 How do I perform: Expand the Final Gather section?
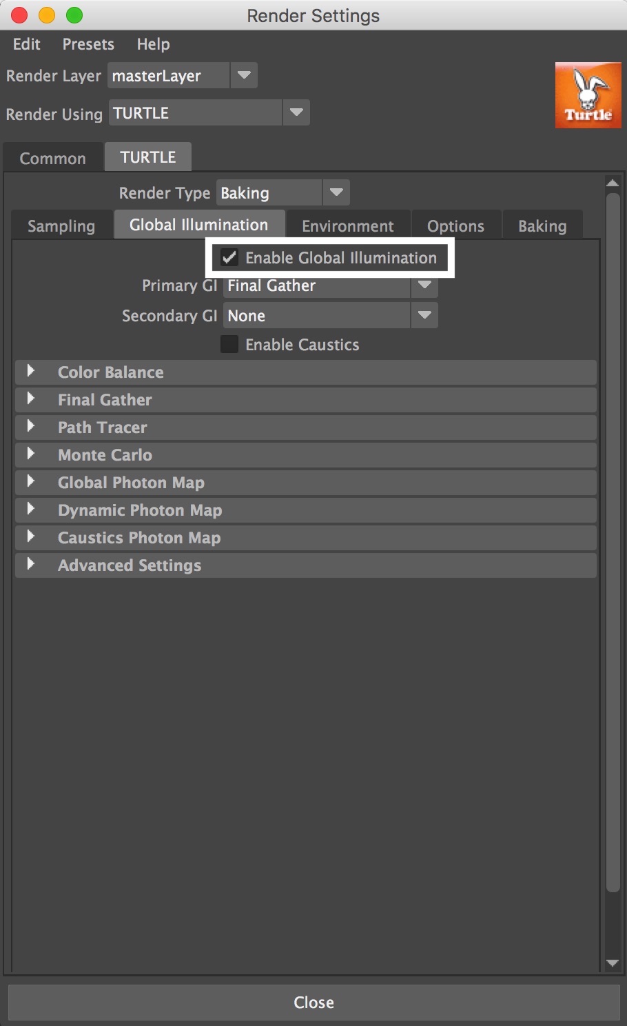(306, 400)
